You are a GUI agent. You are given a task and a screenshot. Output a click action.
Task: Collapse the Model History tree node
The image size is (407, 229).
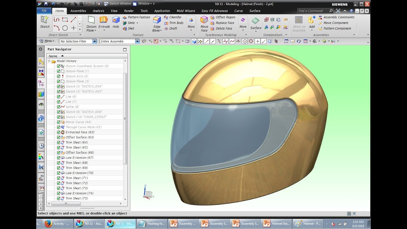[49, 61]
